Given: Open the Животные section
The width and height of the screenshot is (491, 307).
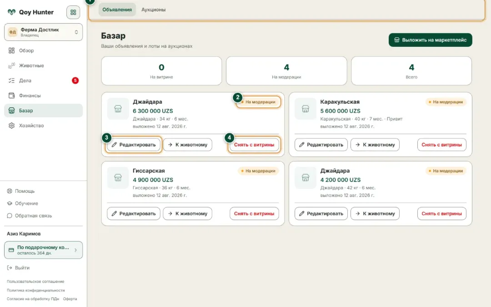Looking at the screenshot, I should coord(44,65).
